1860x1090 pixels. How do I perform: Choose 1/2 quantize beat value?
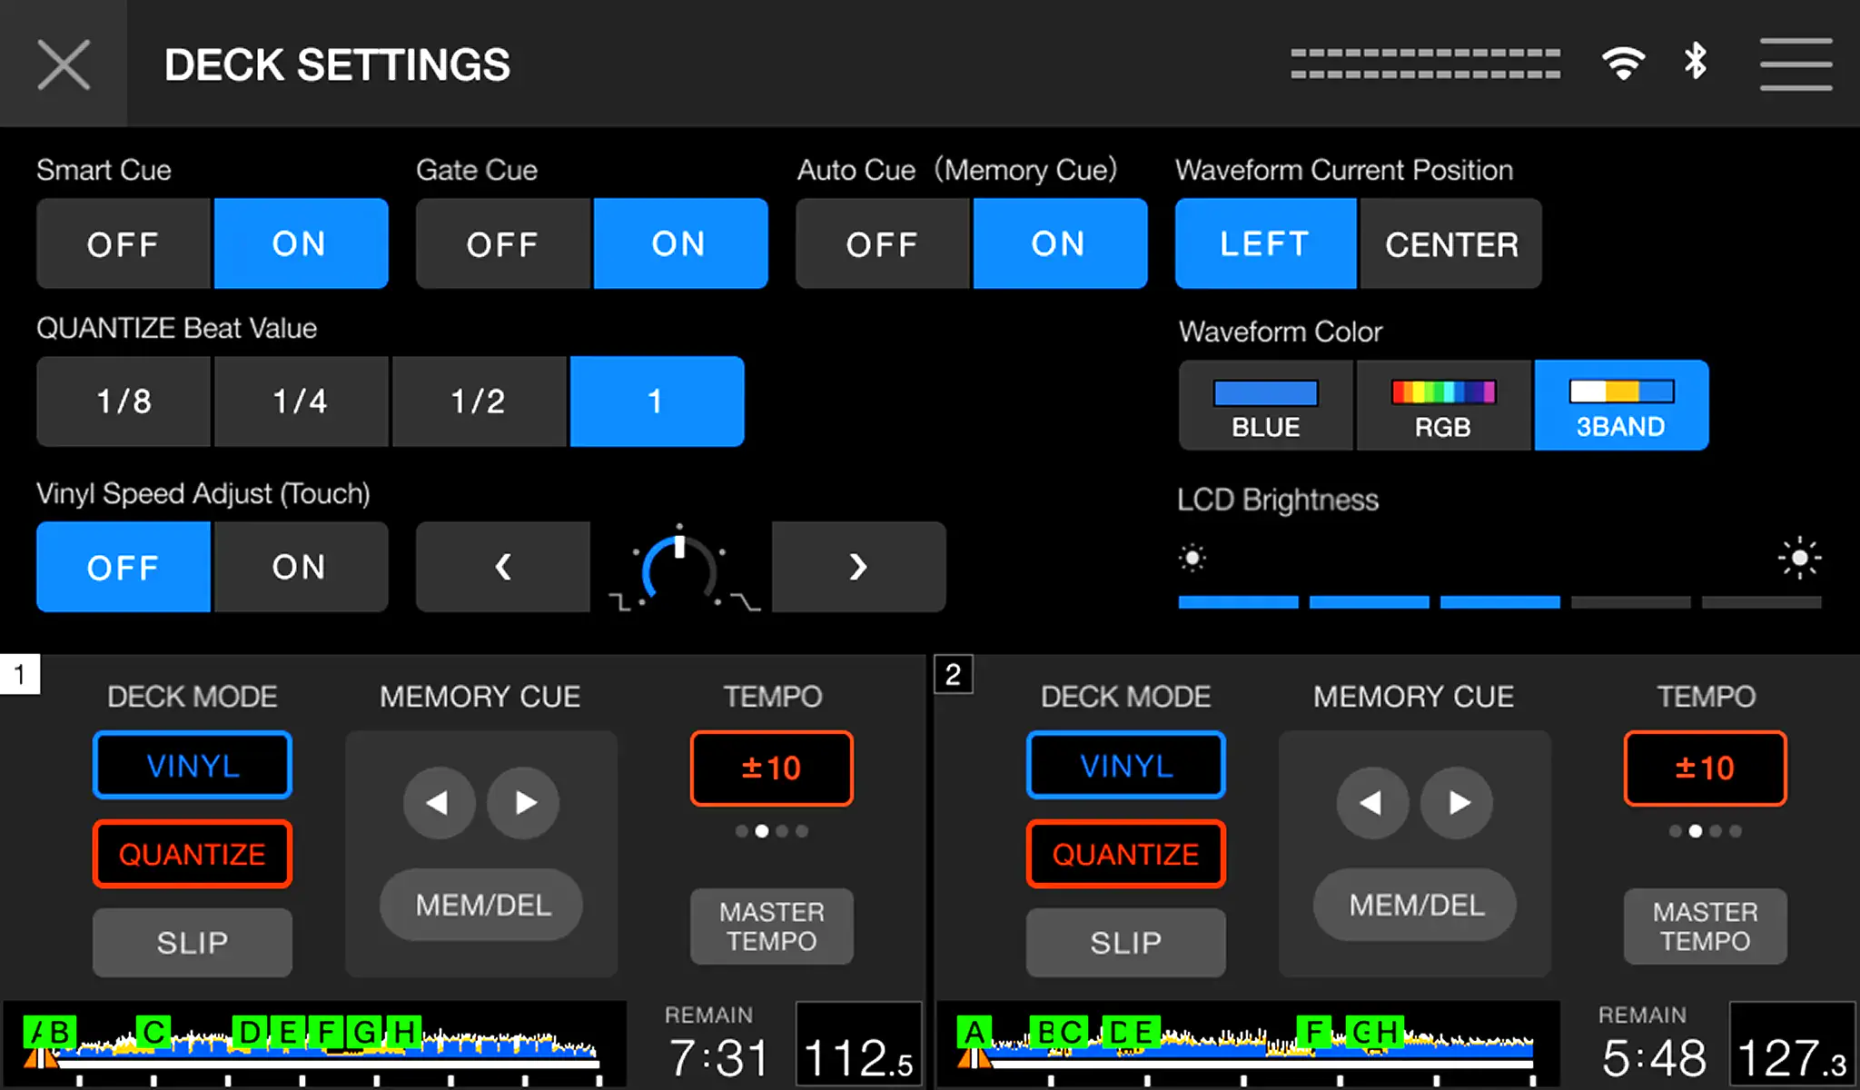point(479,401)
